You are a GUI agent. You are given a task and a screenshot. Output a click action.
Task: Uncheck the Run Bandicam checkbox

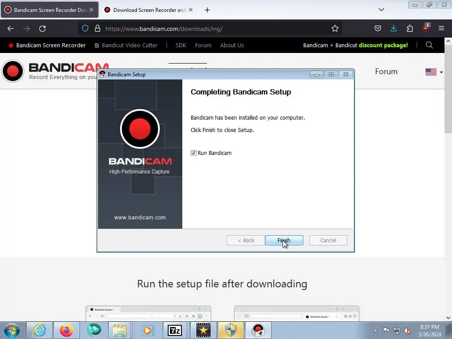193,153
